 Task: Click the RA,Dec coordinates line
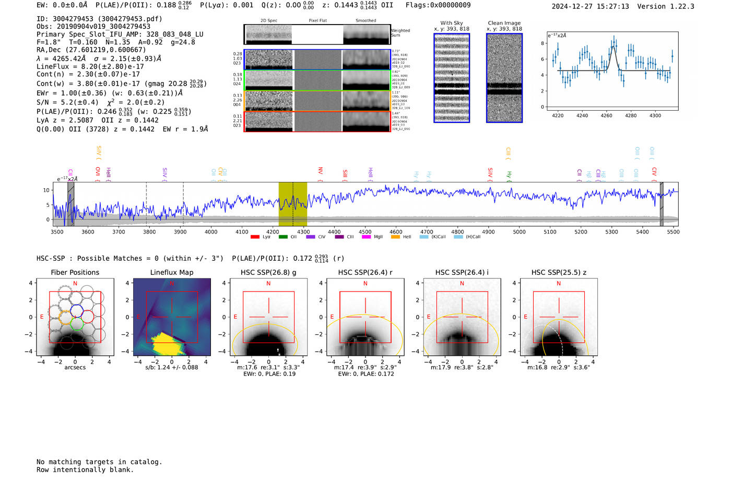91,50
